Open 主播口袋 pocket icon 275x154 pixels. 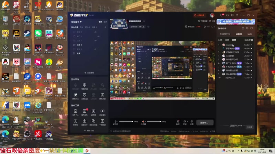pos(84,95)
